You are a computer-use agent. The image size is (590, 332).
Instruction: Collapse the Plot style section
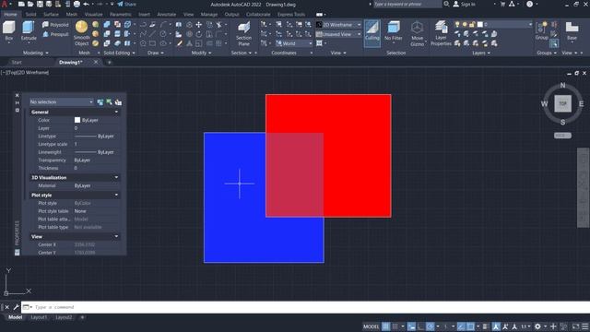click(x=116, y=195)
